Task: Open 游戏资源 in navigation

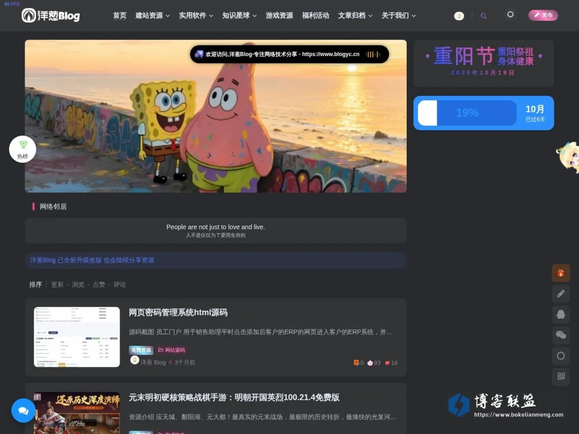Action: pos(279,15)
